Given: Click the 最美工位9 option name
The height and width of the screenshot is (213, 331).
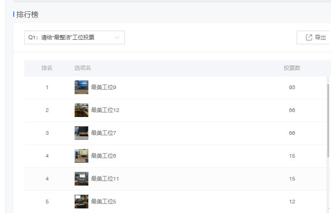Looking at the screenshot, I should pyautogui.click(x=103, y=87).
